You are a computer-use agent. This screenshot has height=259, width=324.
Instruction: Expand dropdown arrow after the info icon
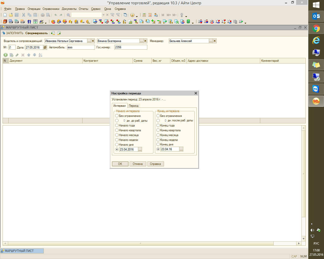tap(137, 16)
